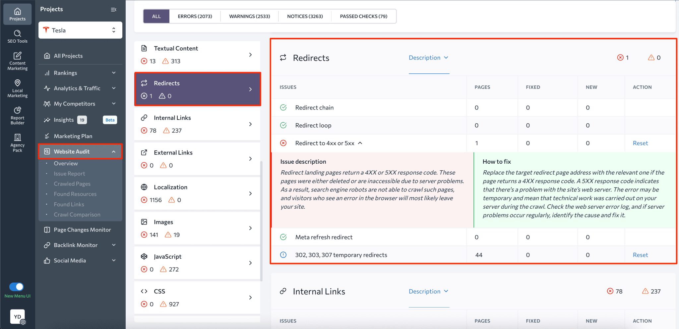The height and width of the screenshot is (329, 679).
Task: Open the Report Builder tool
Action: tap(17, 115)
